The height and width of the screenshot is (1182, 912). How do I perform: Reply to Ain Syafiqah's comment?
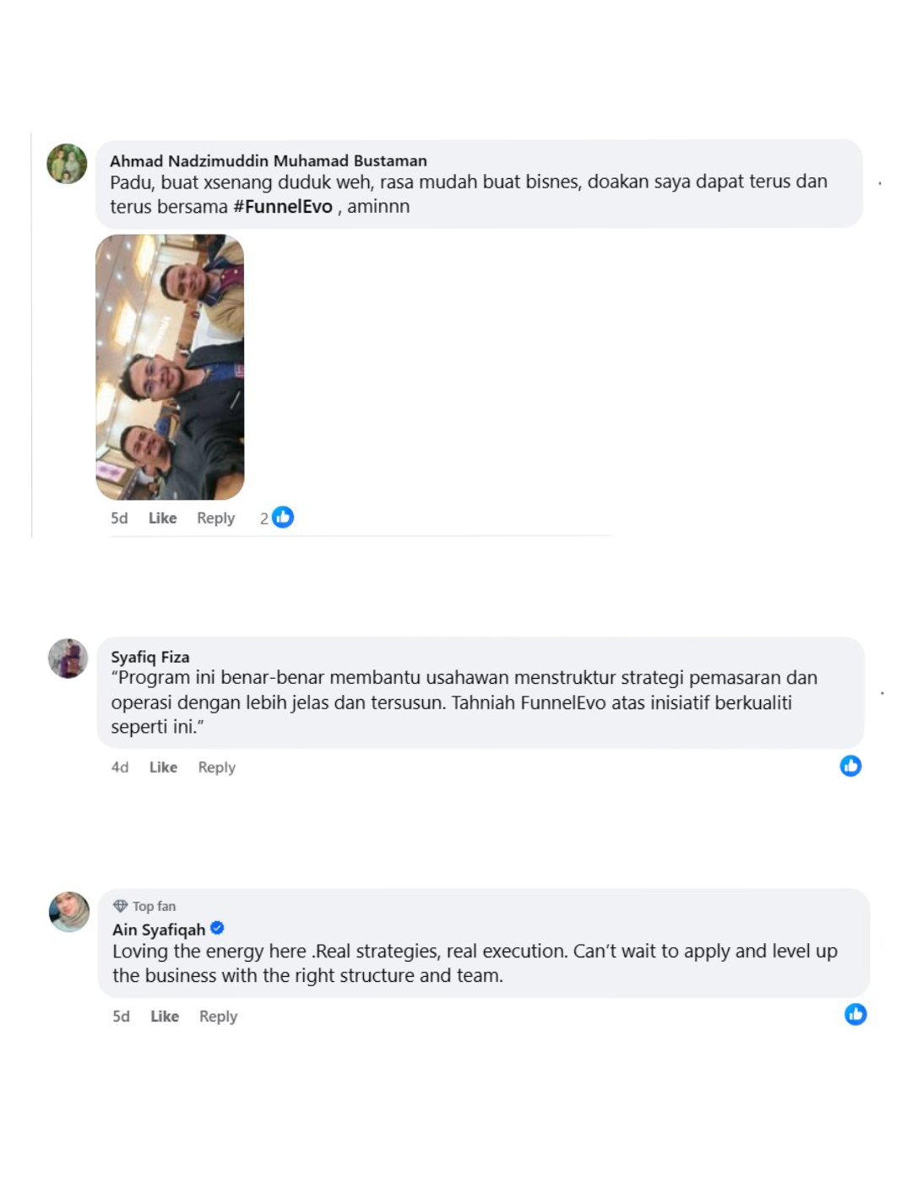click(x=218, y=1017)
